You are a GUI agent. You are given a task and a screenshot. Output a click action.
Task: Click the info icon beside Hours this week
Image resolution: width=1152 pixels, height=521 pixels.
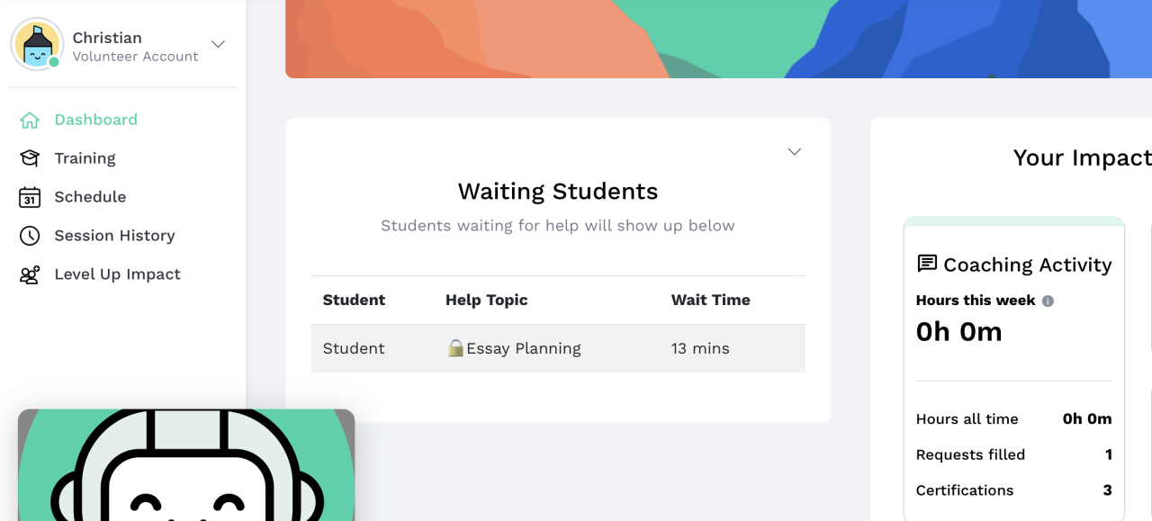tap(1048, 301)
